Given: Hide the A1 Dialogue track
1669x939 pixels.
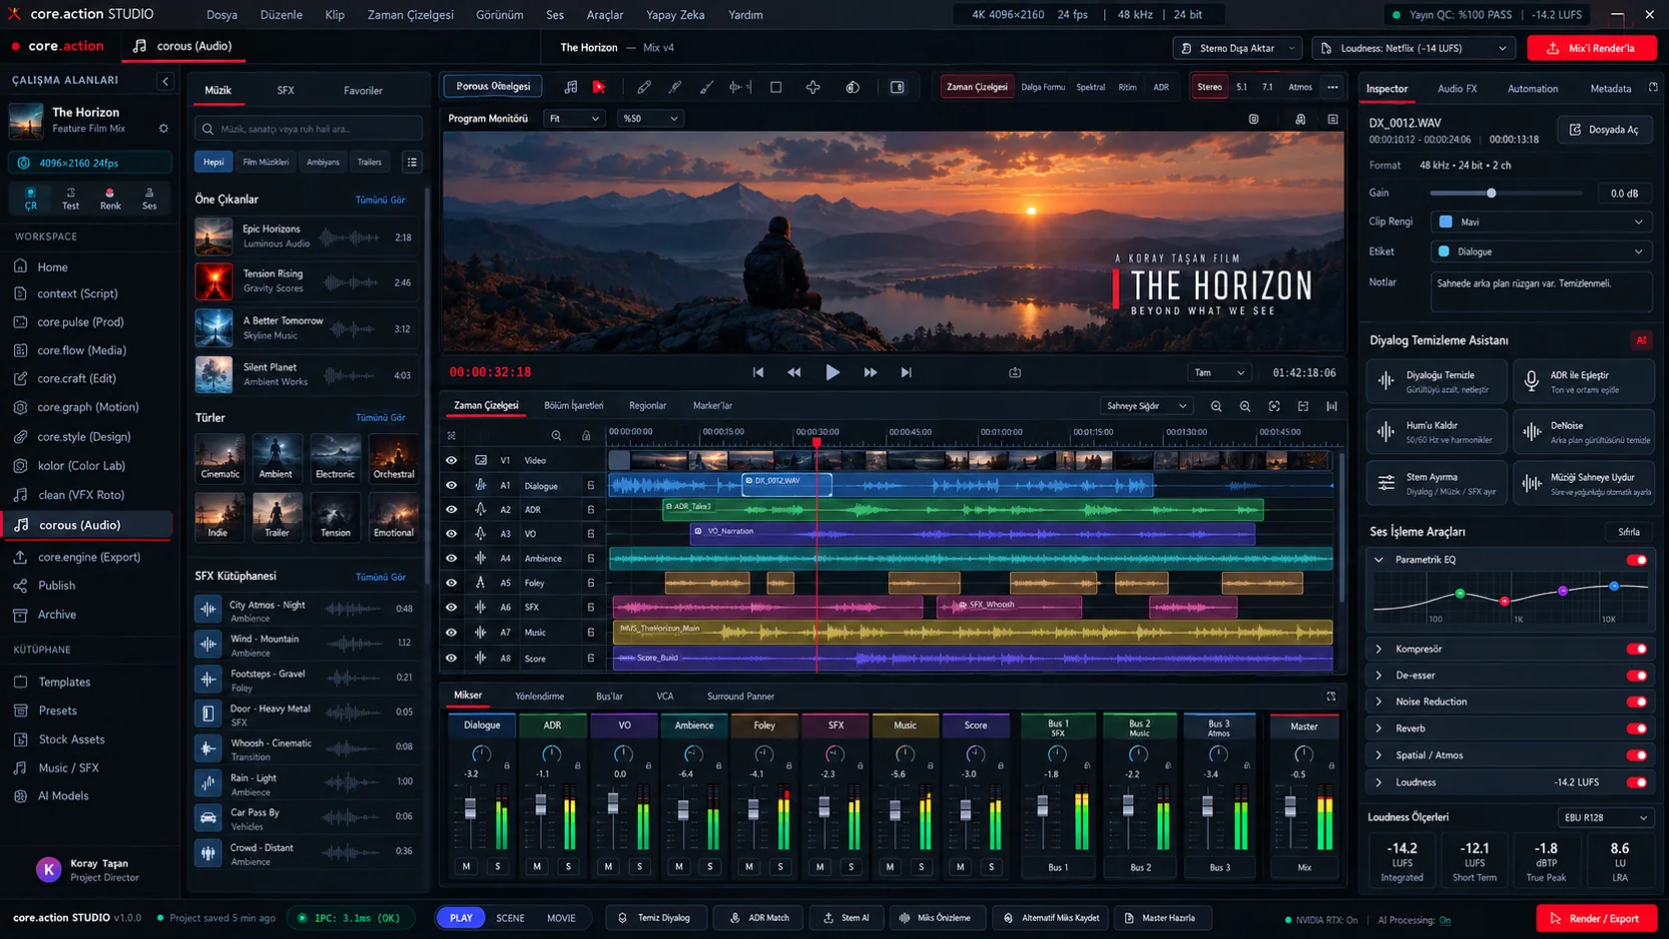Looking at the screenshot, I should coord(451,486).
